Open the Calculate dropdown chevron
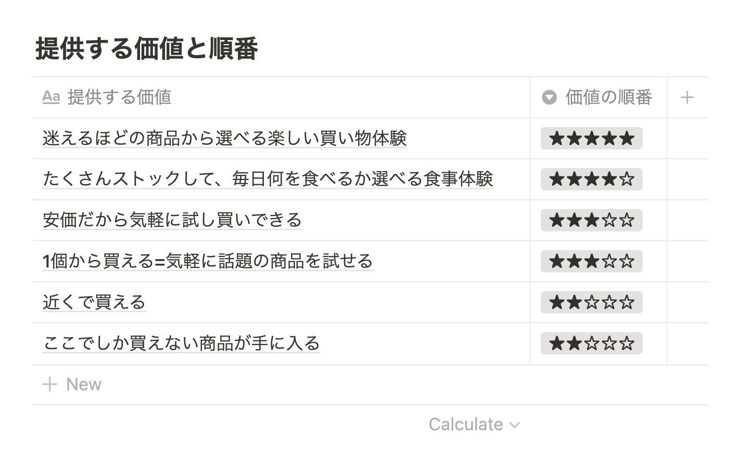 514,425
